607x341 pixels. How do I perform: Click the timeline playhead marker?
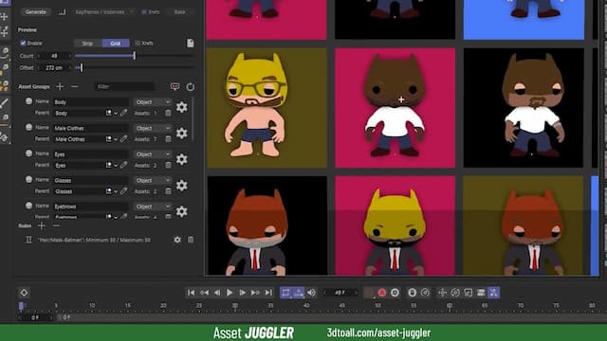[21, 306]
